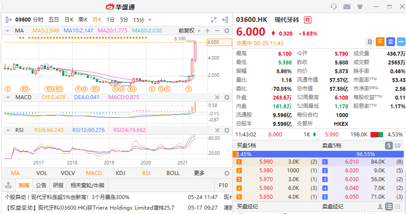Open the 新闻 news tab

pos(24,185)
